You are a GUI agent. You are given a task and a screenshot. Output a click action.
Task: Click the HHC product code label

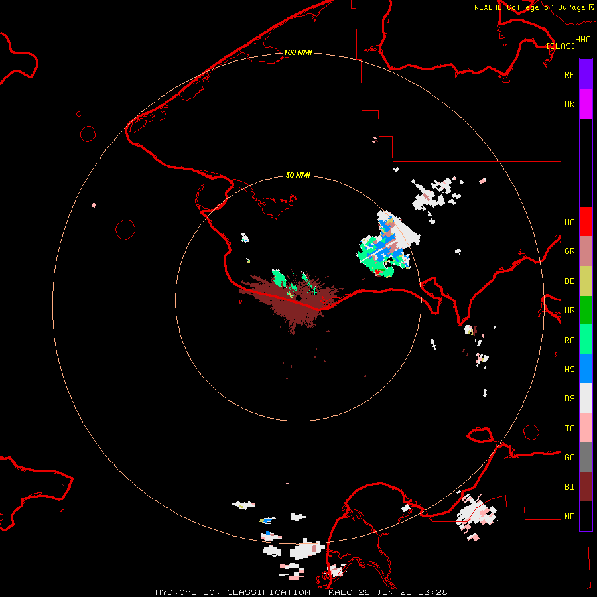(x=582, y=39)
